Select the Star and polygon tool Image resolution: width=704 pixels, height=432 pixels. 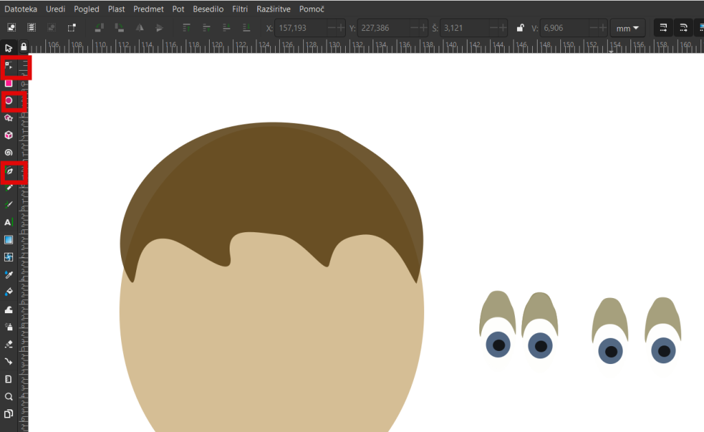click(8, 118)
